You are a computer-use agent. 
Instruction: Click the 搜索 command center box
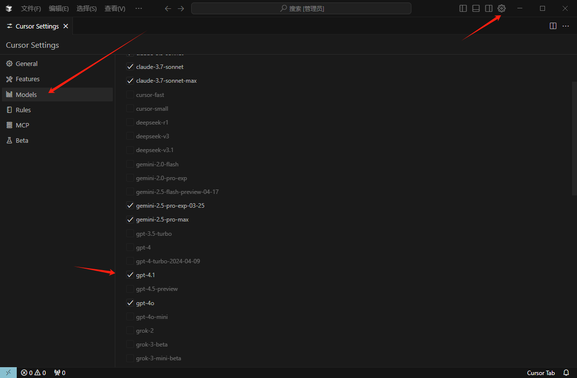(301, 8)
